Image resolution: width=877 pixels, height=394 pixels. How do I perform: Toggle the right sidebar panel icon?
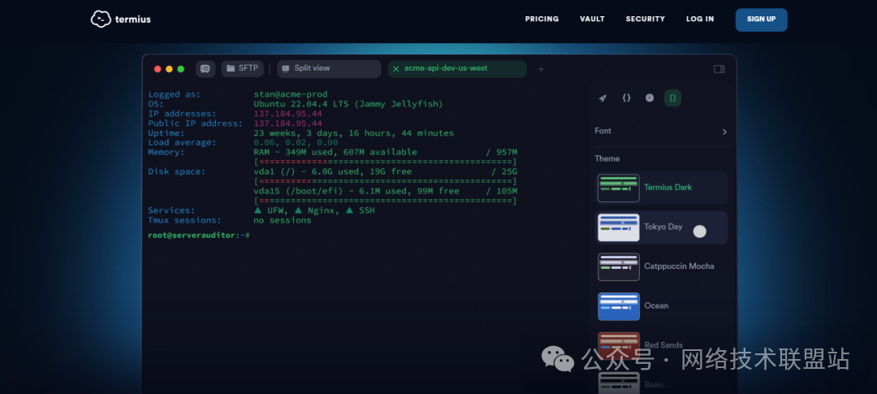click(x=719, y=69)
